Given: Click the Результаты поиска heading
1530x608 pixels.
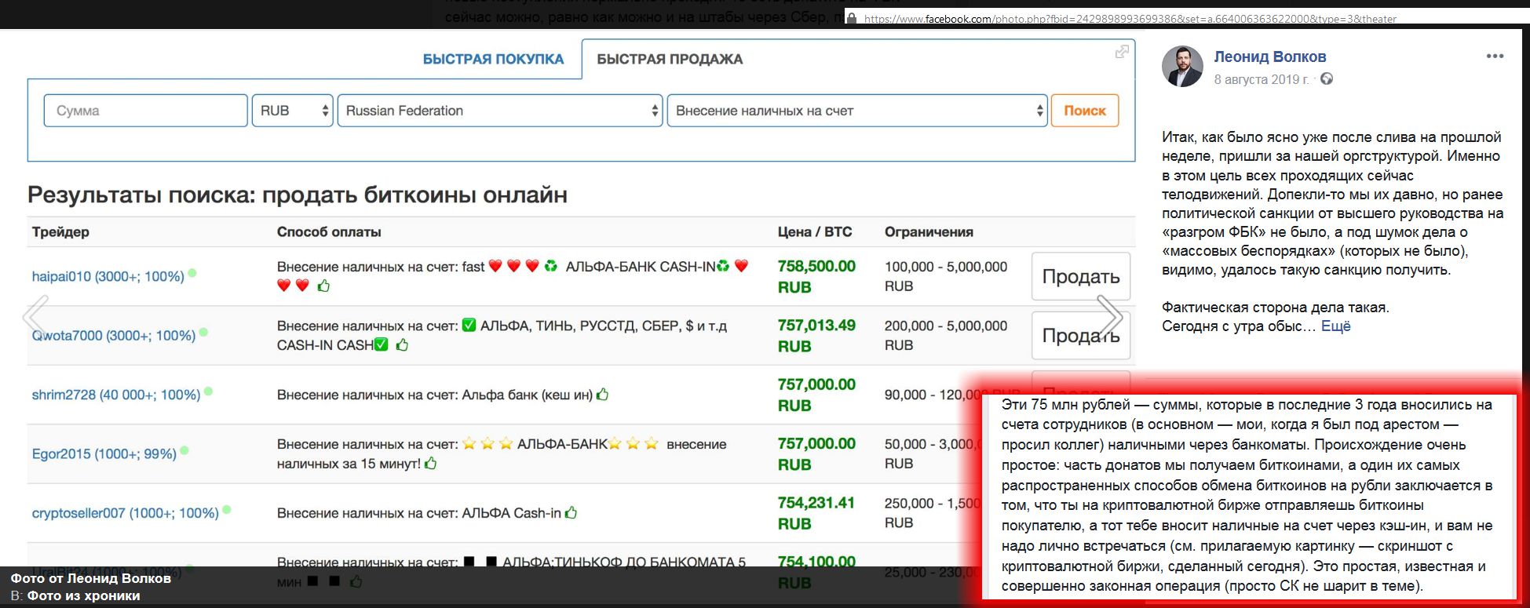Looking at the screenshot, I should click(x=298, y=195).
